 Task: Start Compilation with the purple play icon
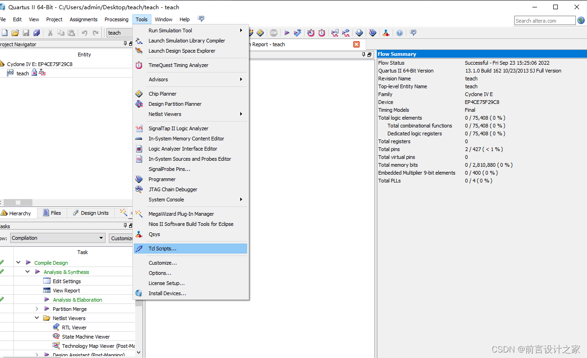[x=287, y=33]
